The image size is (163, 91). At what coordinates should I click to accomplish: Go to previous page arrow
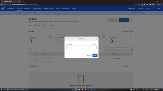coord(121,66)
